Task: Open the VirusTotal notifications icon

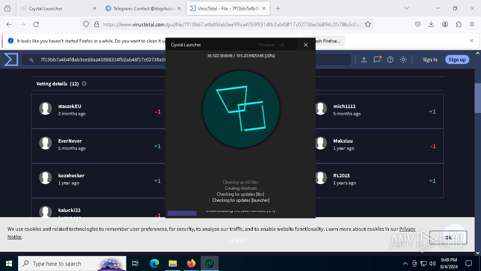Action: pyautogui.click(x=377, y=59)
